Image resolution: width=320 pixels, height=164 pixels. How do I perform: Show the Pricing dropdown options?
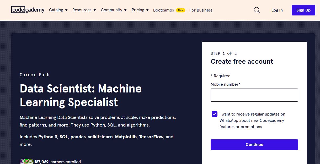click(x=140, y=10)
